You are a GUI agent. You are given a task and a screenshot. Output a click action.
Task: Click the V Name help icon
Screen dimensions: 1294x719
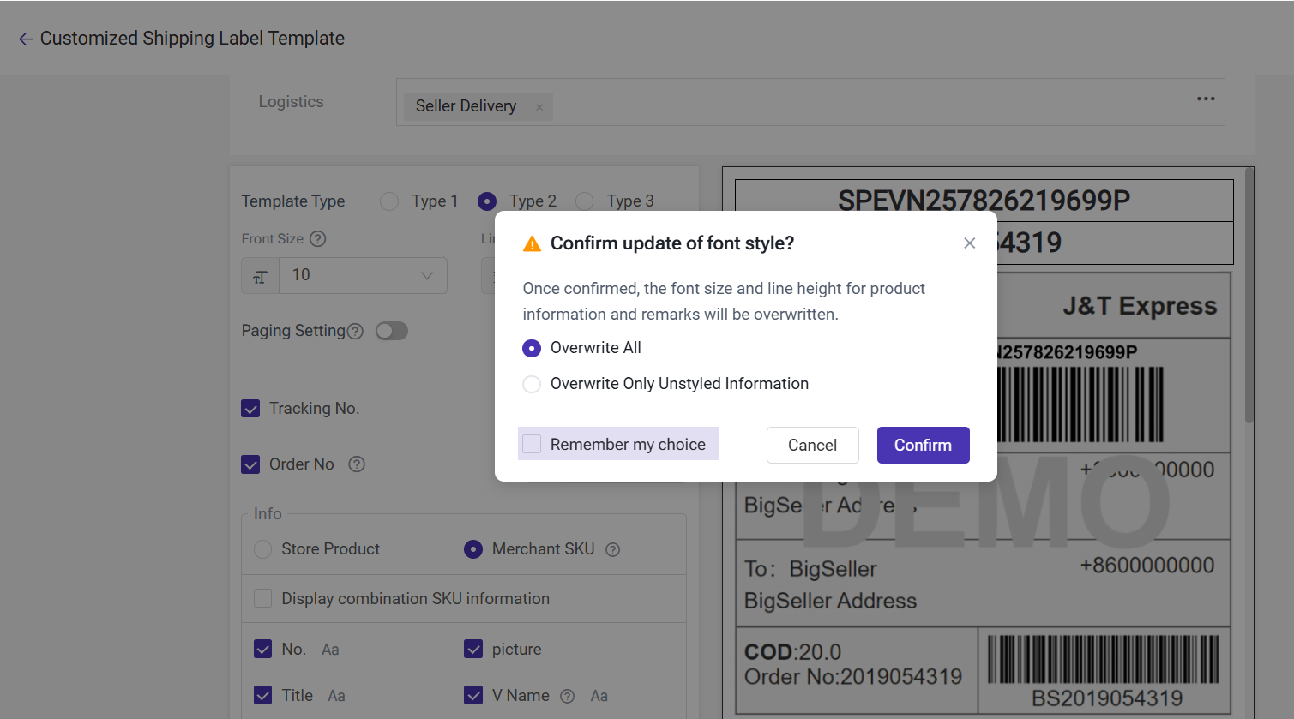[567, 697]
